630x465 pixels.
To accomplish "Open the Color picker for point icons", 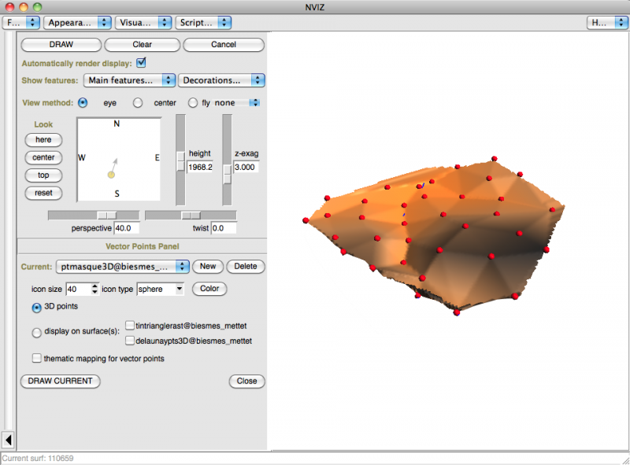I will [x=209, y=289].
